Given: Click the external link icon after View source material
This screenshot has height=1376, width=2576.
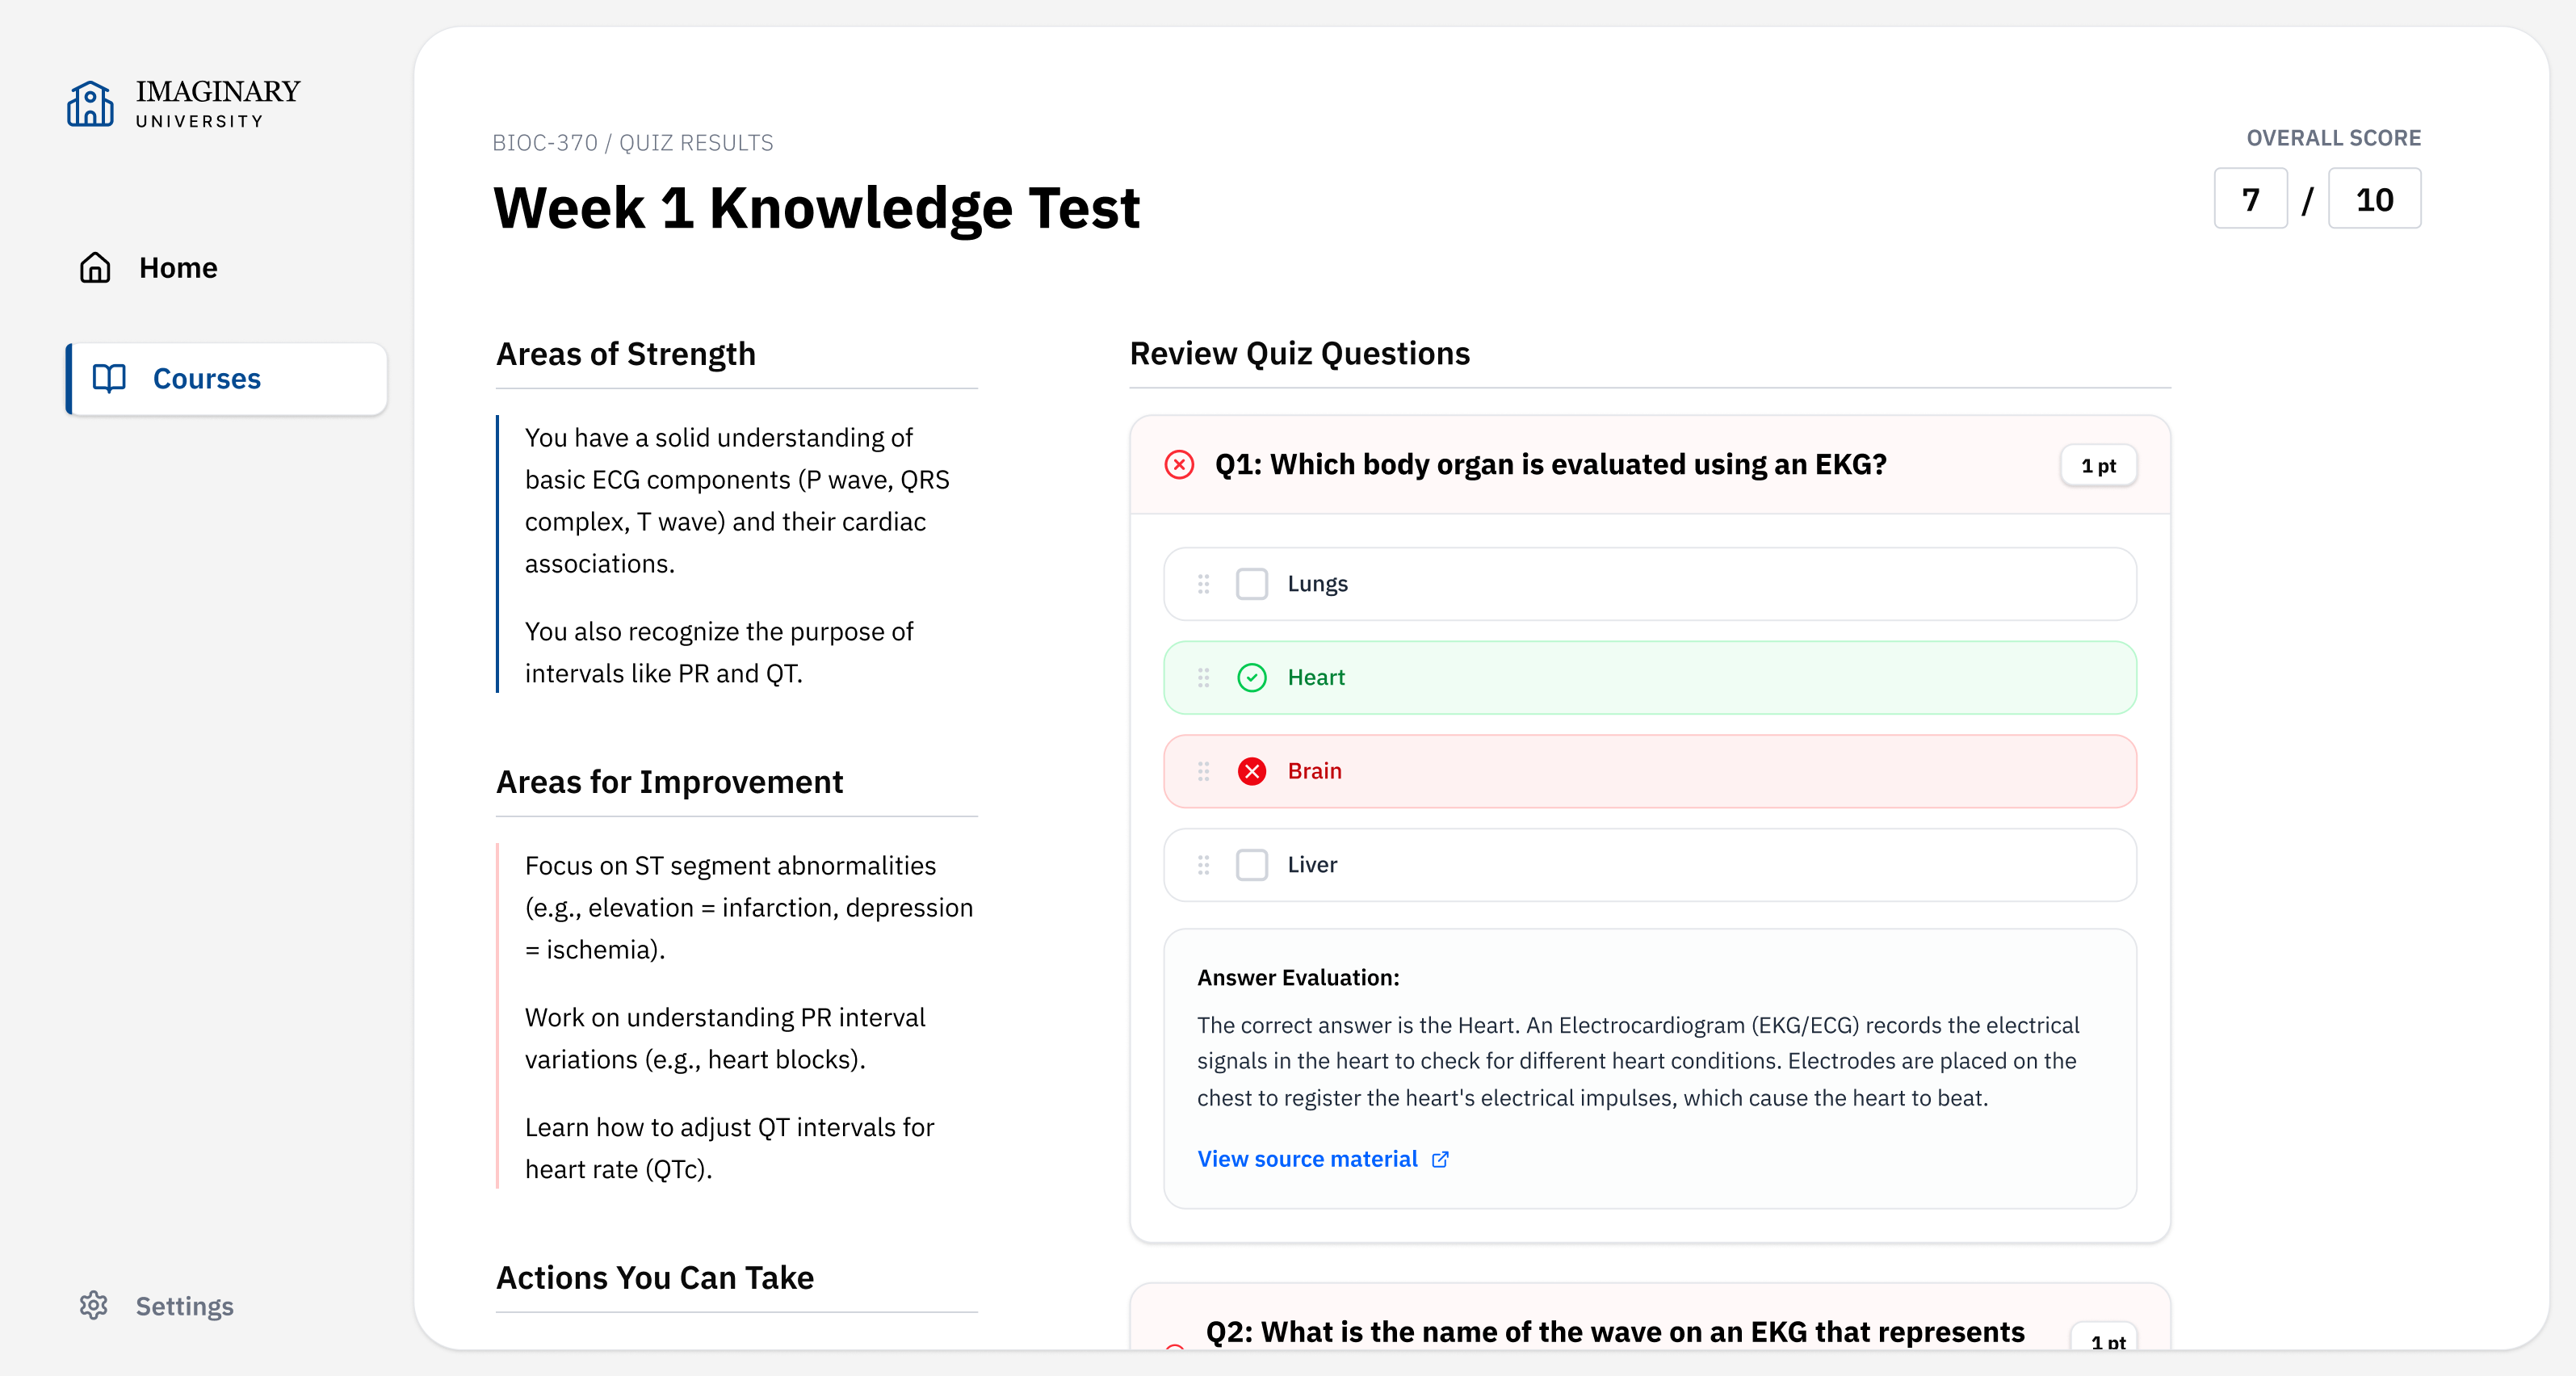Looking at the screenshot, I should [1441, 1159].
